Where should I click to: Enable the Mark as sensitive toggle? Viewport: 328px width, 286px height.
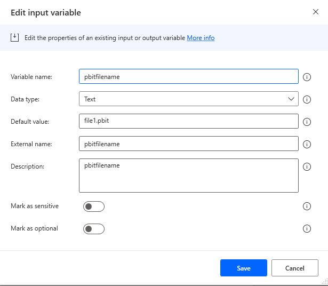pyautogui.click(x=93, y=206)
